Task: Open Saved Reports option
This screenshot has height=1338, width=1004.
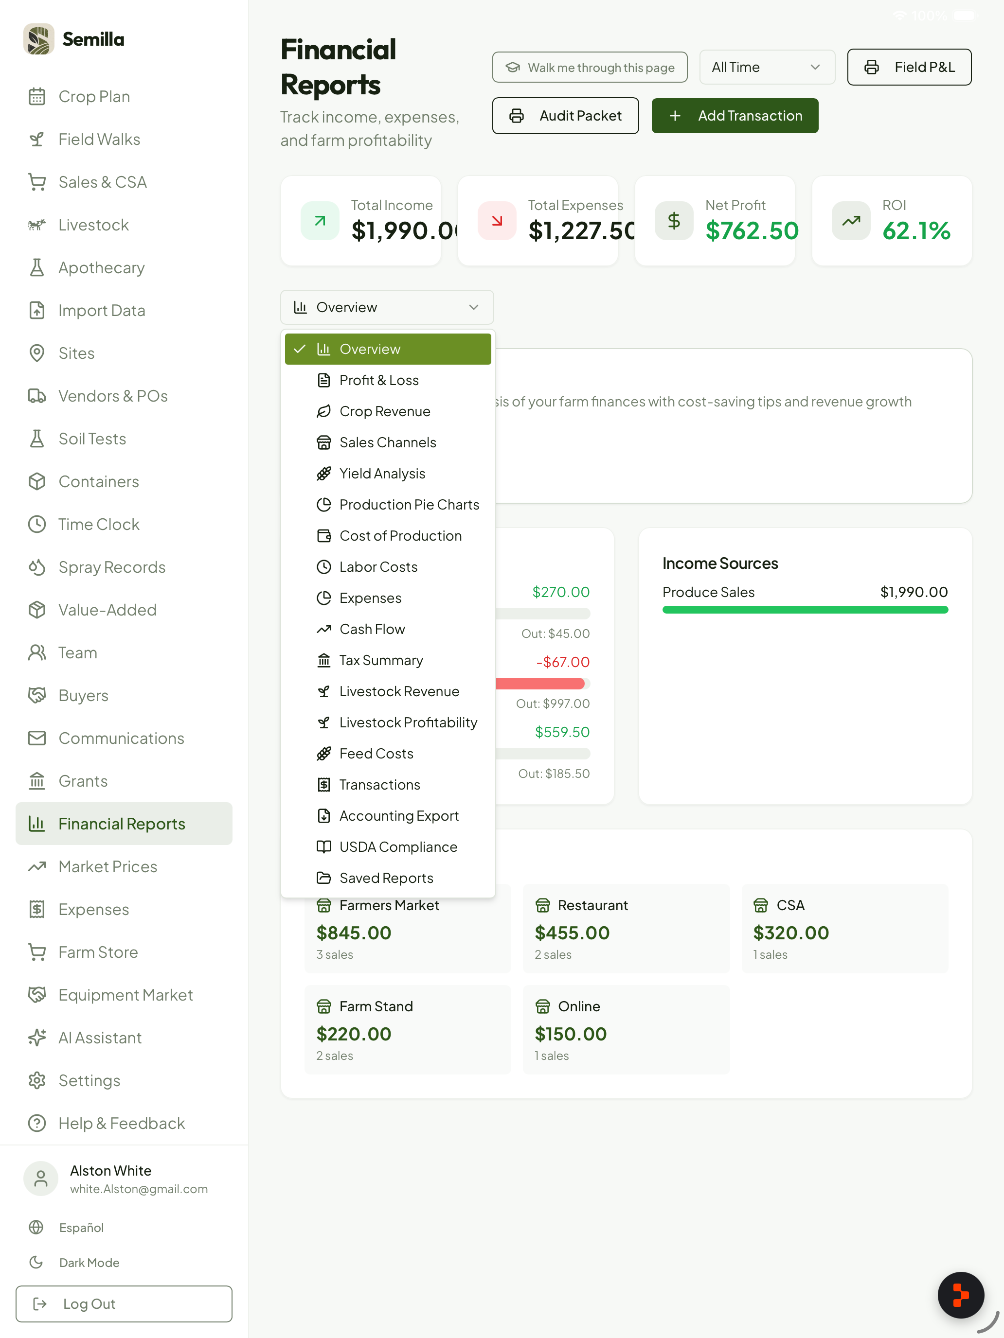Action: (x=388, y=878)
